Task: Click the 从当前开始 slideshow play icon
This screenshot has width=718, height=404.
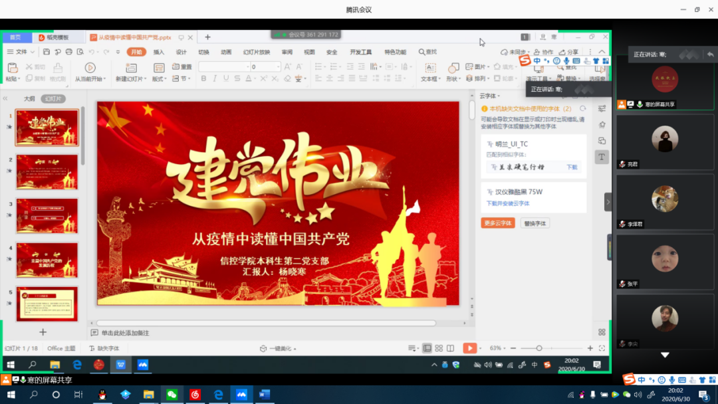Action: [x=90, y=68]
